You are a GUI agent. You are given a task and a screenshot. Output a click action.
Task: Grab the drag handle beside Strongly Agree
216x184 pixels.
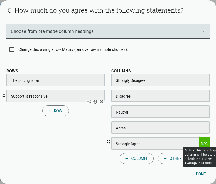click(x=109, y=142)
